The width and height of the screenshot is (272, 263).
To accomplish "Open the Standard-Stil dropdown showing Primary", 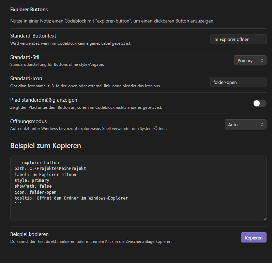I will [x=250, y=60].
